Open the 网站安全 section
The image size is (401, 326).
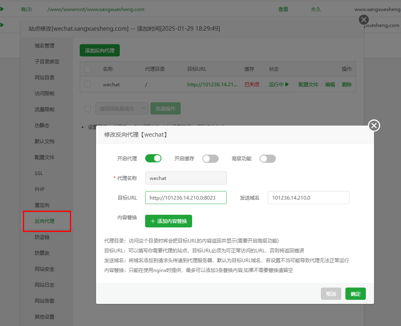[45, 269]
